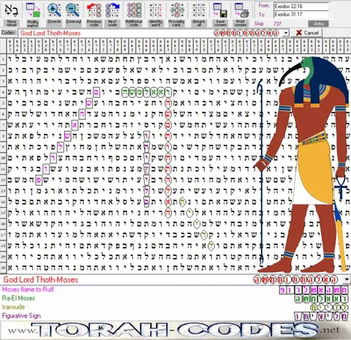Click matrix row header 7
This screenshot has width=351, height=340.
point(3,125)
